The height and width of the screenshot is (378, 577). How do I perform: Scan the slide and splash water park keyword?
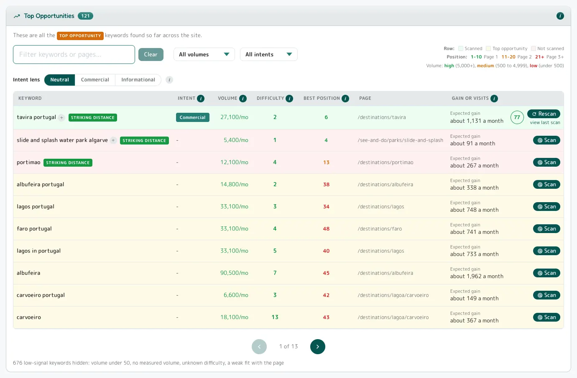[x=546, y=140]
